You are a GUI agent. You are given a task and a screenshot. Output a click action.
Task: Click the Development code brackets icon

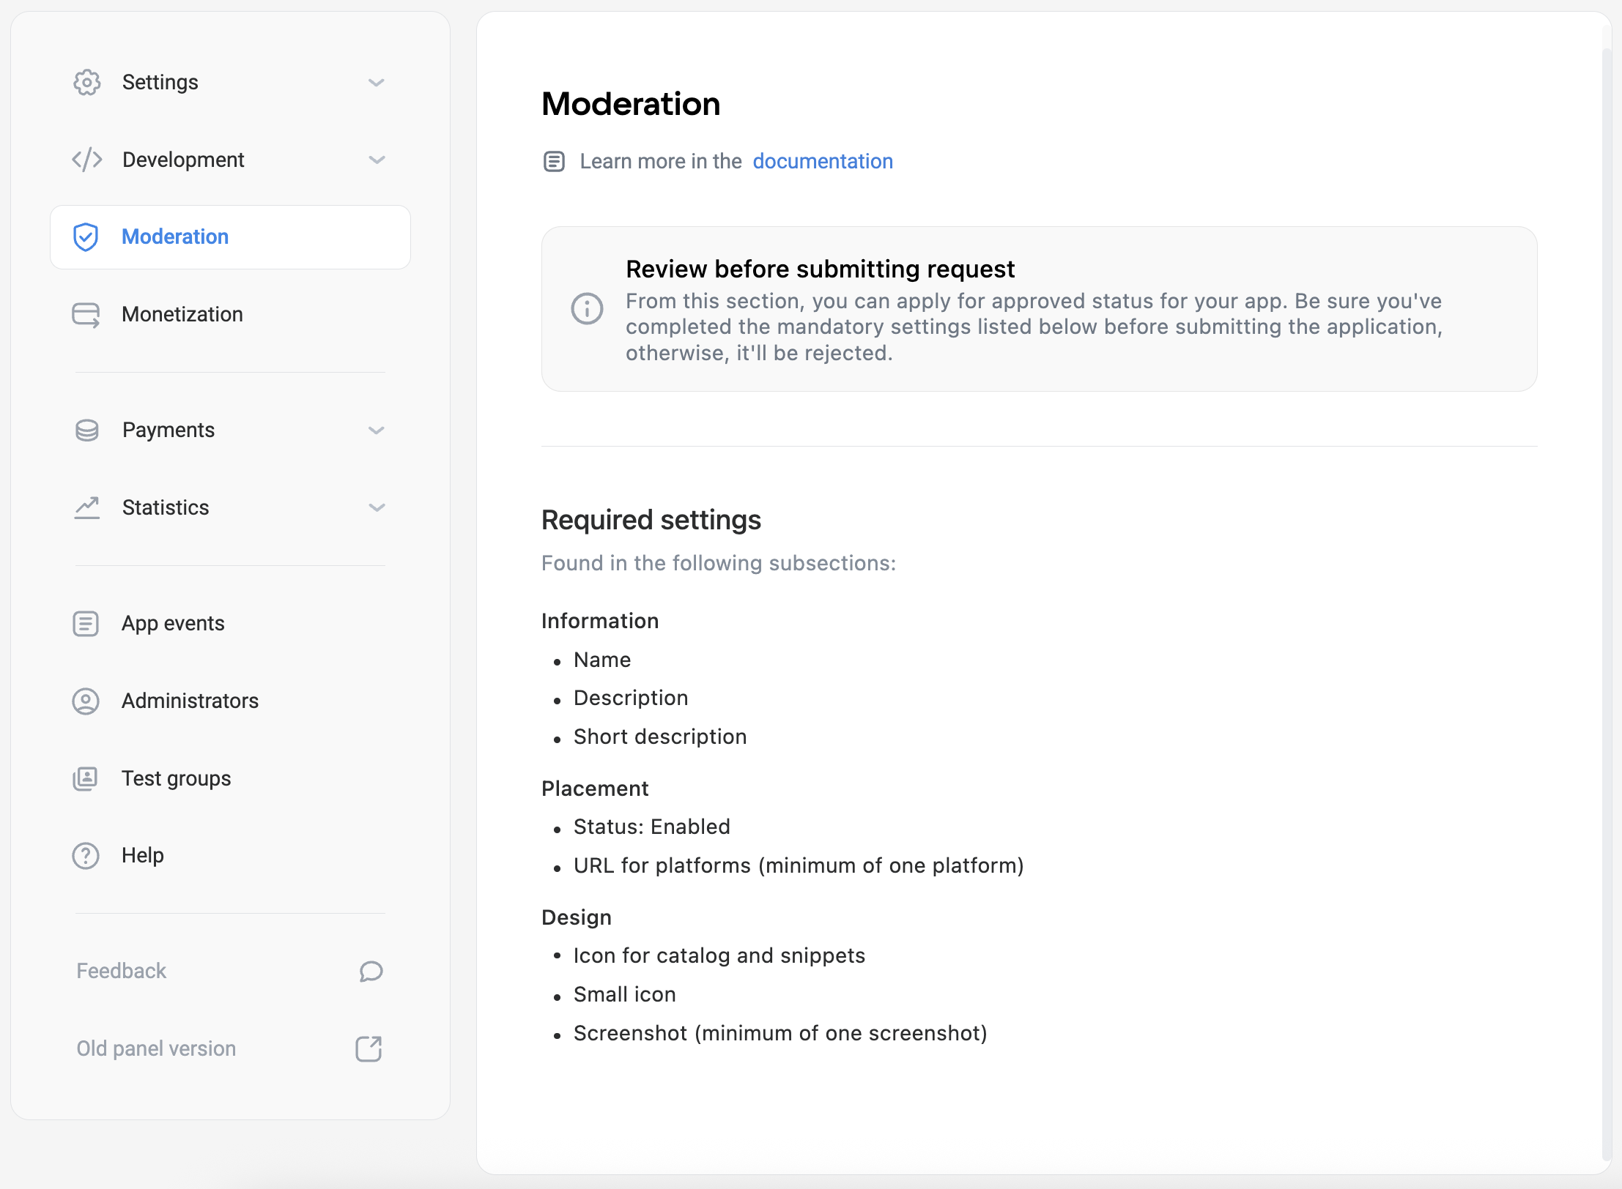pos(86,160)
